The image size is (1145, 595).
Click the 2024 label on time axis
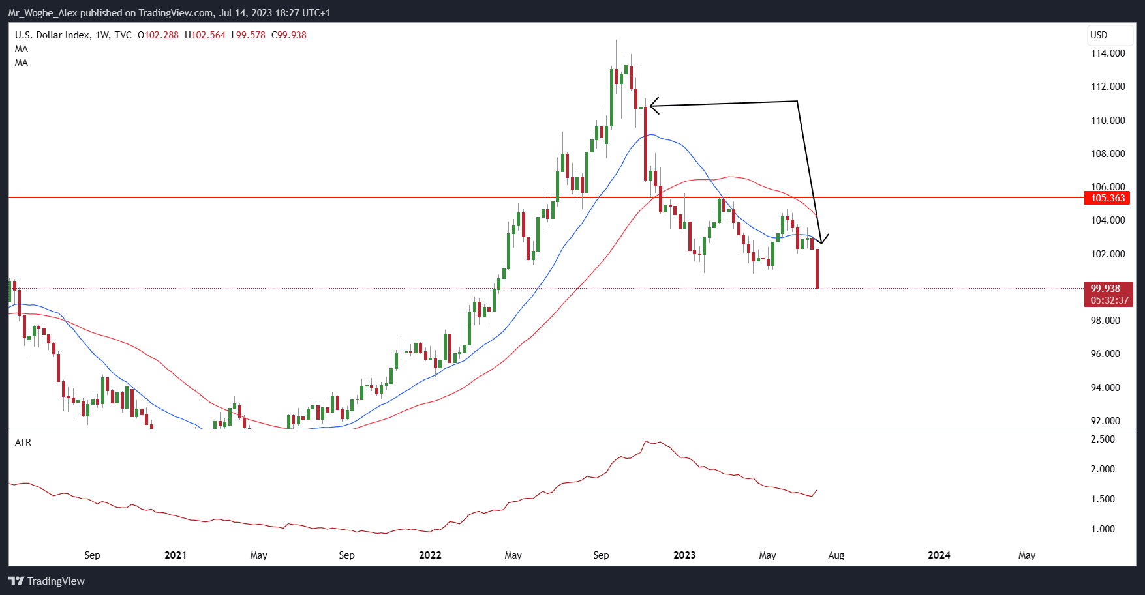939,555
